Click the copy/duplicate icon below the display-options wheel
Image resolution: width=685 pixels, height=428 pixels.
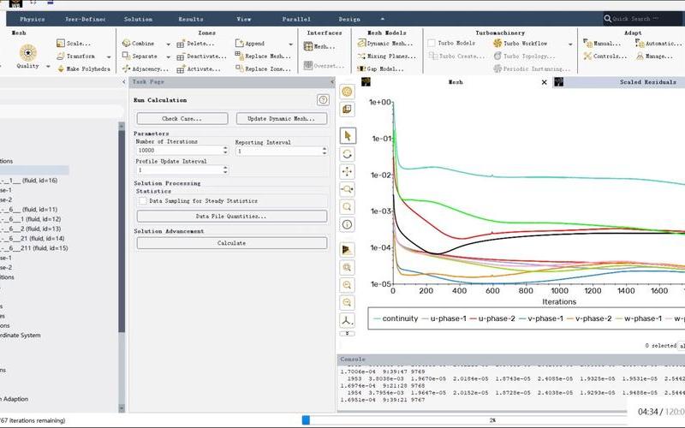point(348,110)
